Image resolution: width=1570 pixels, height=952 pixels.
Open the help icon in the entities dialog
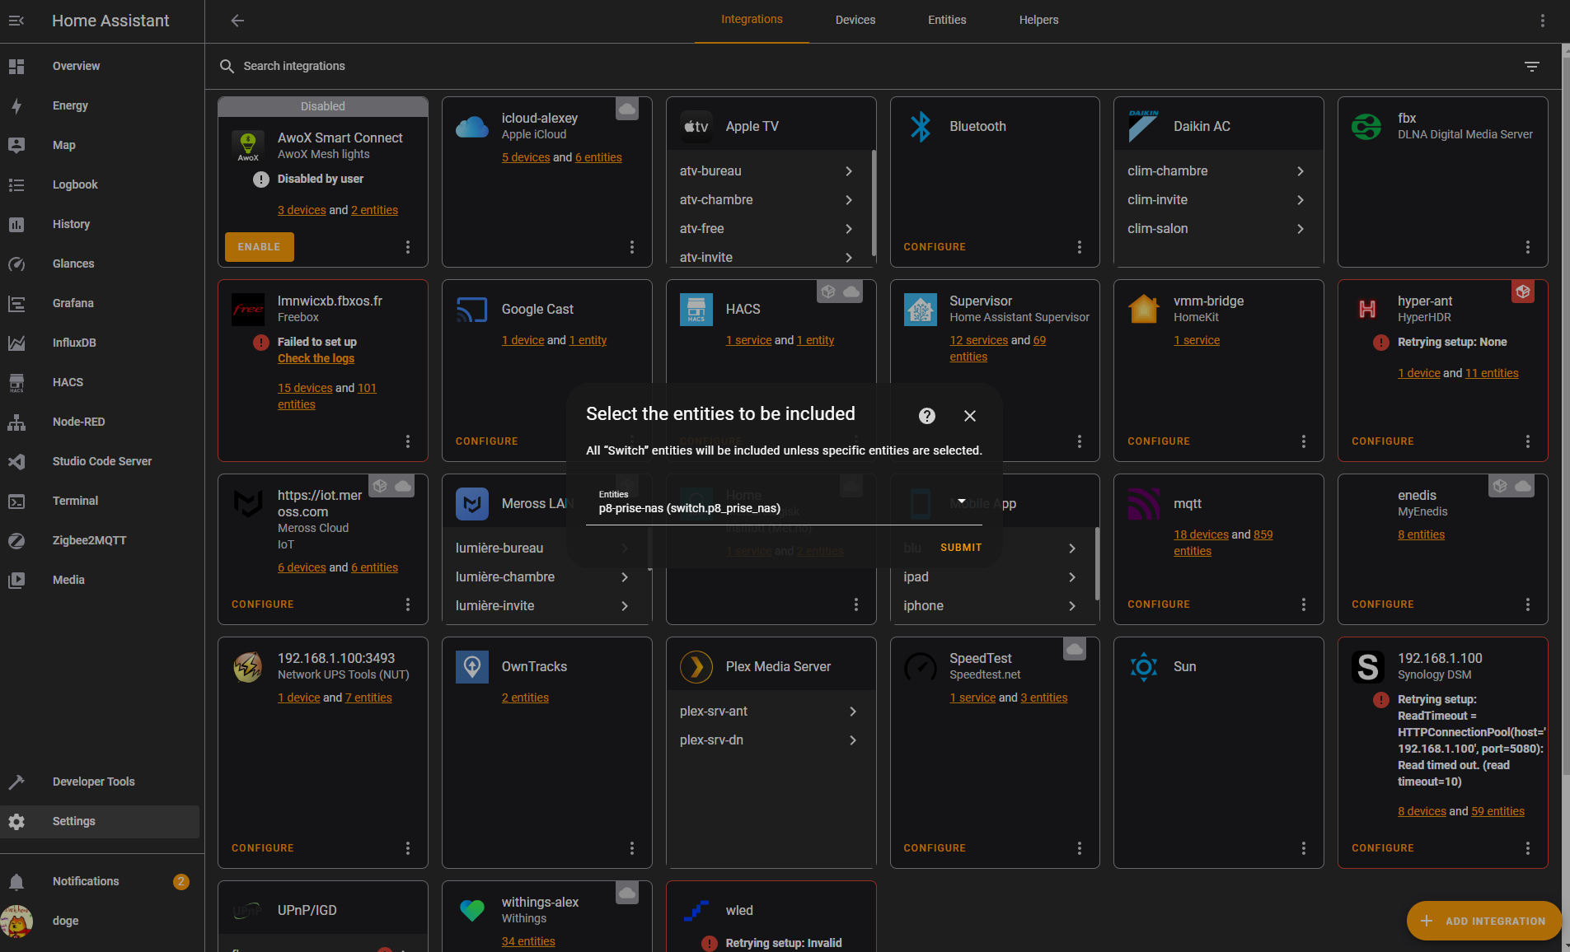click(927, 416)
